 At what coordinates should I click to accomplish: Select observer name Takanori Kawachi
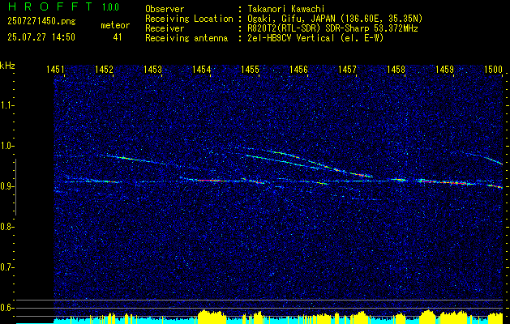285,9
